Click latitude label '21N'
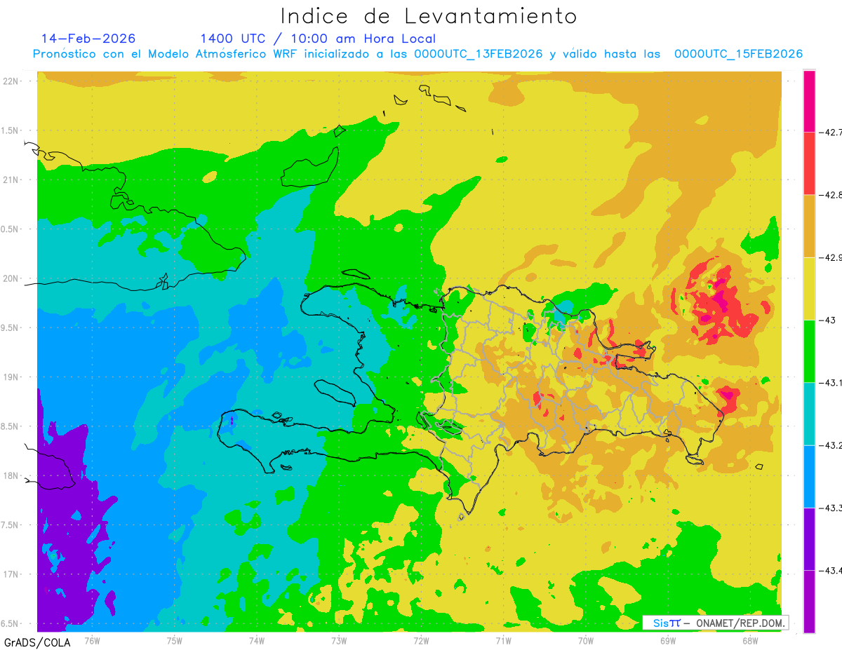The image size is (842, 650). pos(11,180)
